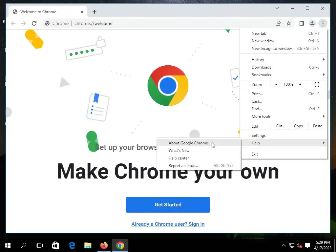Image resolution: width=336 pixels, height=252 pixels.
Task: Click the Chrome site info chip in address bar
Action: (57, 23)
